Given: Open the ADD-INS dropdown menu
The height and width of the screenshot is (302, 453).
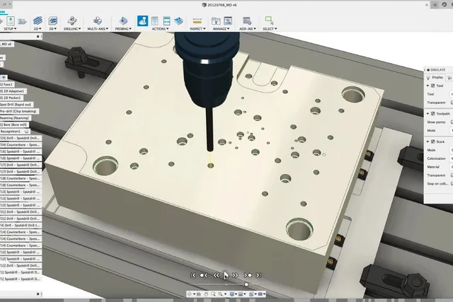Looking at the screenshot, I should pyautogui.click(x=248, y=29).
